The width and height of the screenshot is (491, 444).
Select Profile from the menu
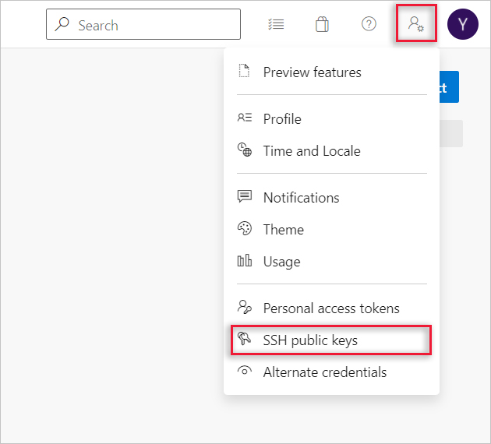coord(282,119)
